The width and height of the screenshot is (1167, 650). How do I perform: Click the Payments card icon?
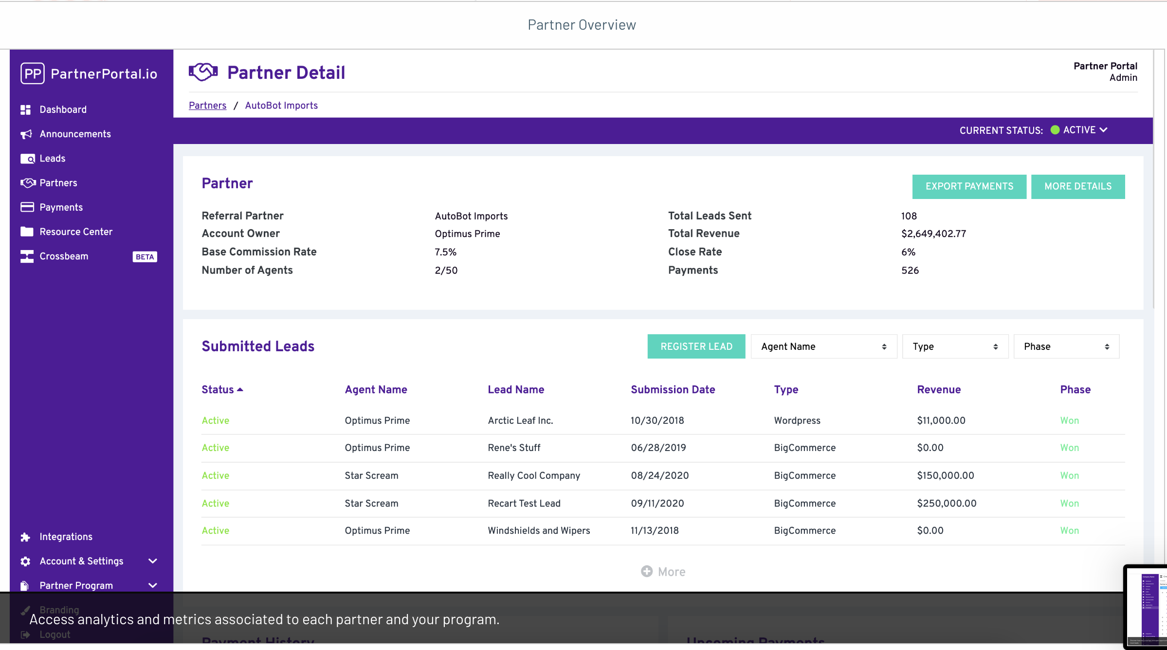27,207
